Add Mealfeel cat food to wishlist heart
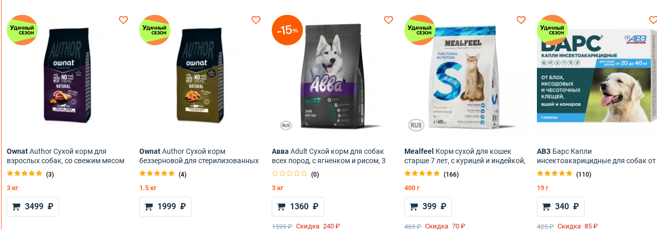Screen dimensions: 657x230 (521, 20)
